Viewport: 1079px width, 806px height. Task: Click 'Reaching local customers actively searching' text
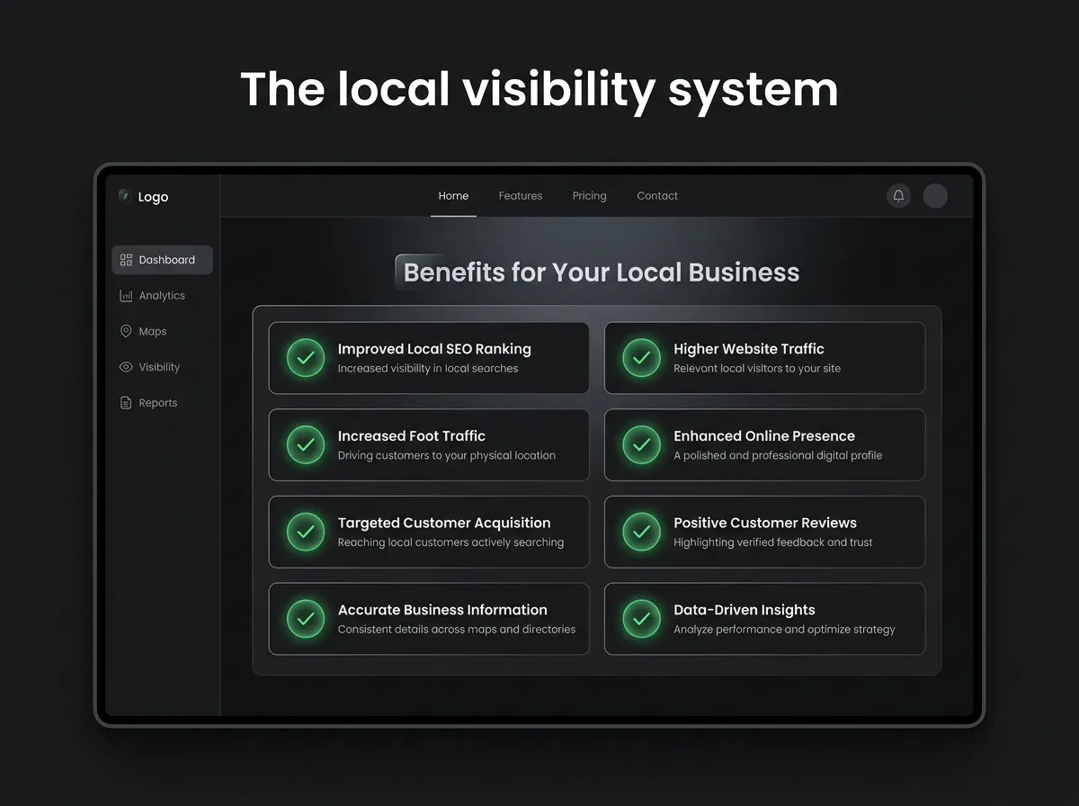(450, 542)
